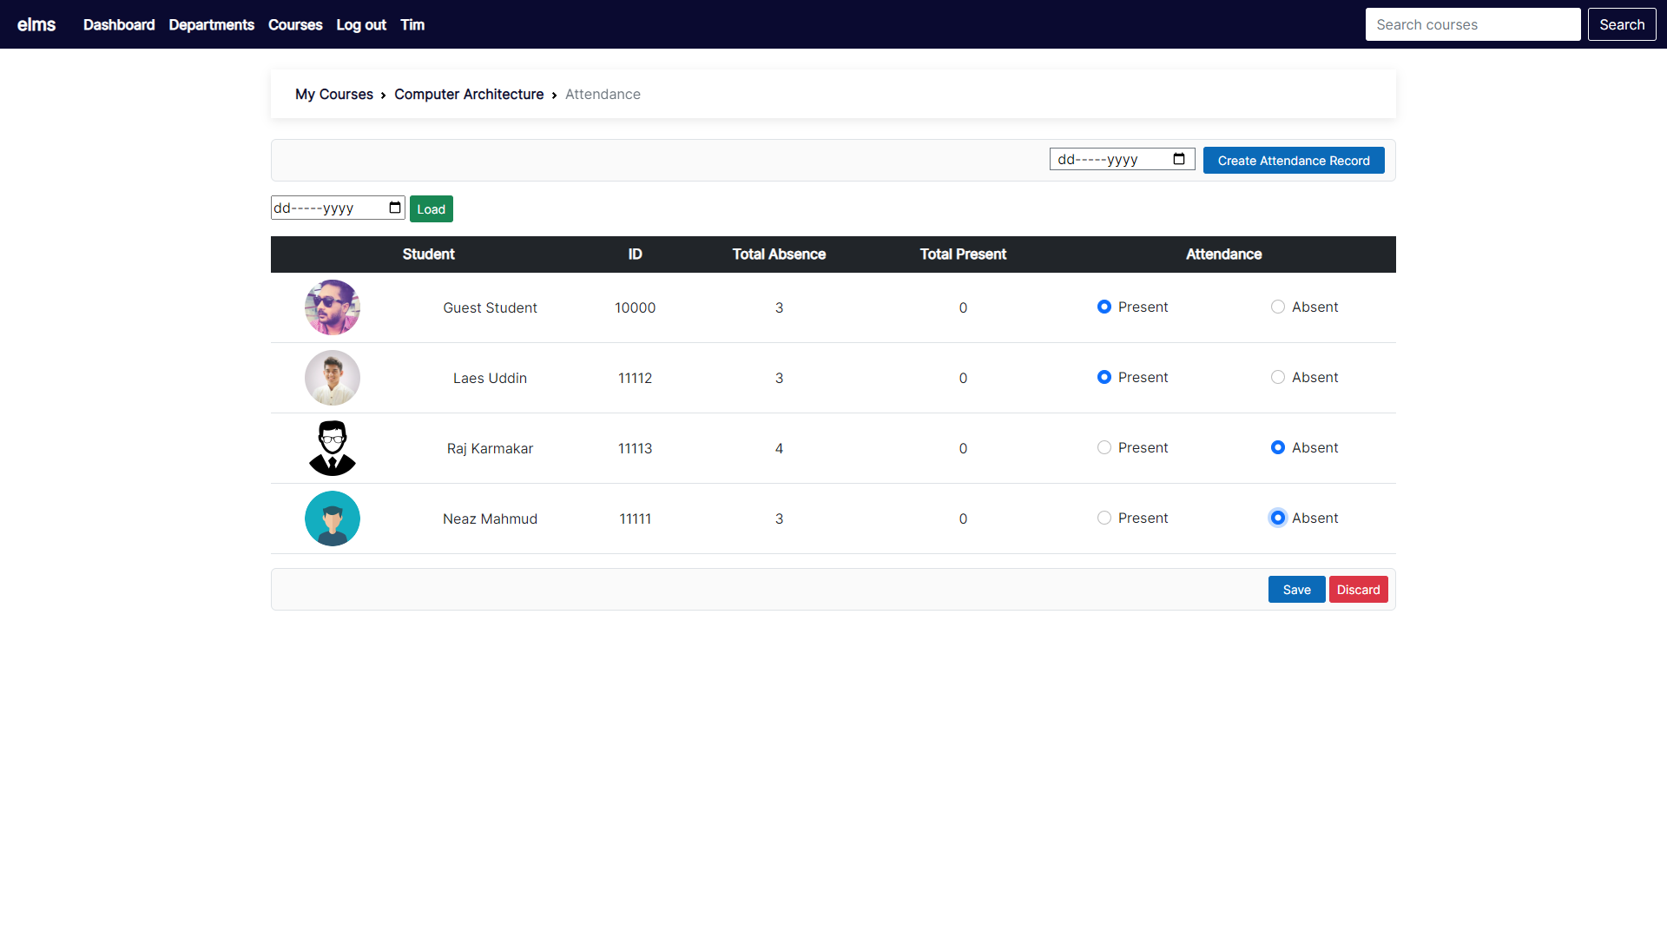Save the attendance record
Viewport: 1667px width, 938px height.
(x=1297, y=590)
